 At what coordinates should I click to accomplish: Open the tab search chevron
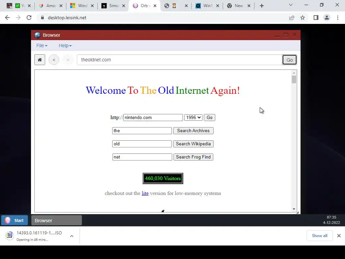tap(291, 5)
